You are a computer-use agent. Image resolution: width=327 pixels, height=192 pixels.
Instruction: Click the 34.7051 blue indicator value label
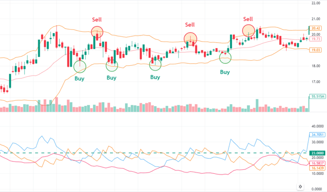(317, 135)
